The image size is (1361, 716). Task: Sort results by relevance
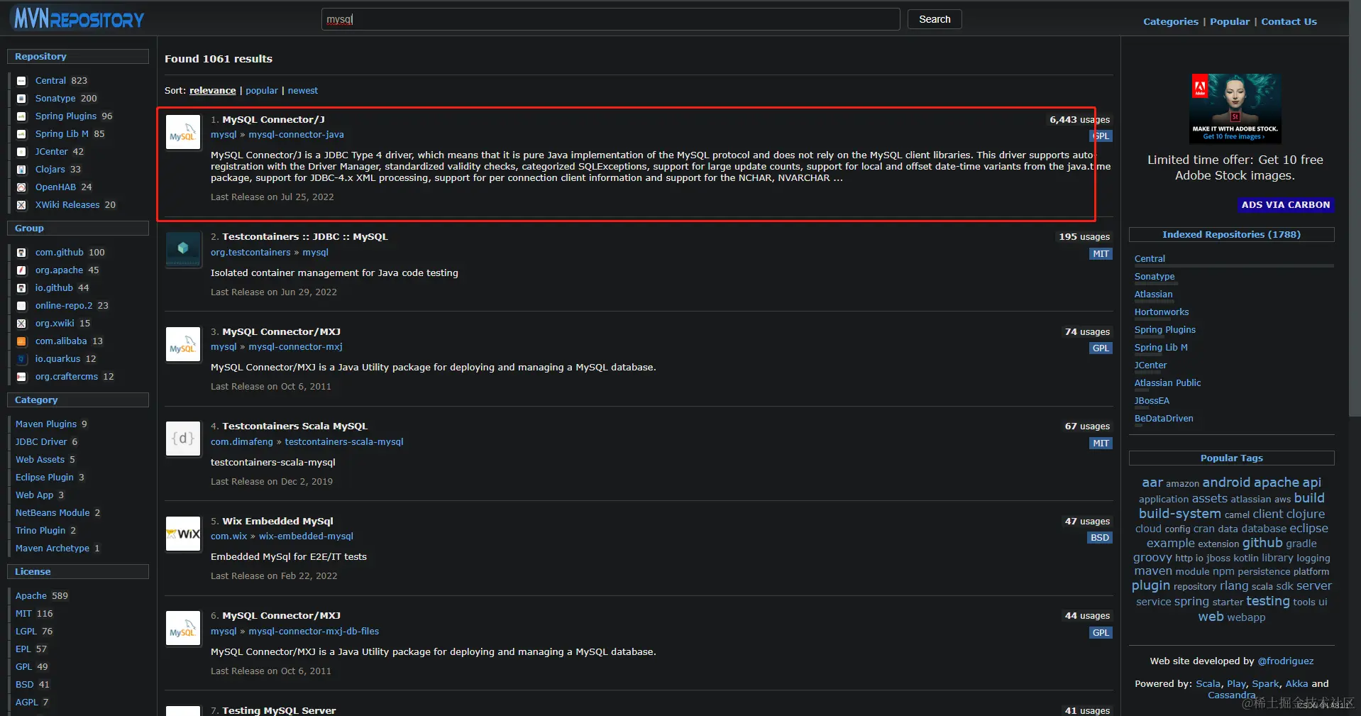pyautogui.click(x=212, y=91)
